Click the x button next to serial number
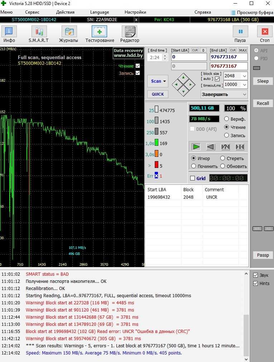The image size is (274, 362). [136, 20]
